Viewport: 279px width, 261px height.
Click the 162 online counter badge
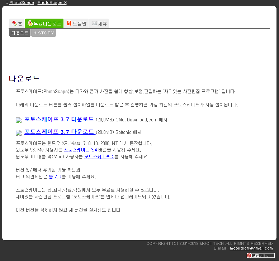[x=260, y=256]
